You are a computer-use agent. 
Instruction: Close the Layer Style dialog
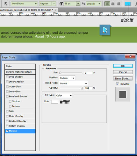(x=130, y=56)
